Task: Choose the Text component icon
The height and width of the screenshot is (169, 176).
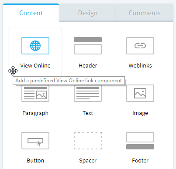Action: click(88, 93)
